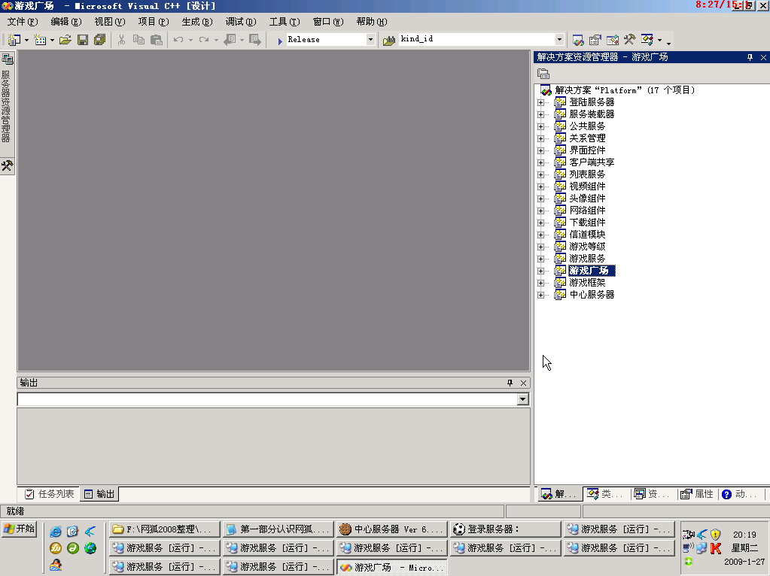Select the 界面控件 project in tree
The image size is (770, 576).
coord(587,150)
